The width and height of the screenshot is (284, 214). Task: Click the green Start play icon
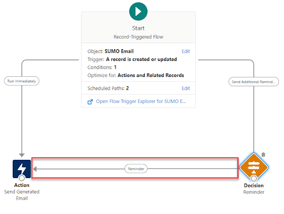click(x=138, y=12)
